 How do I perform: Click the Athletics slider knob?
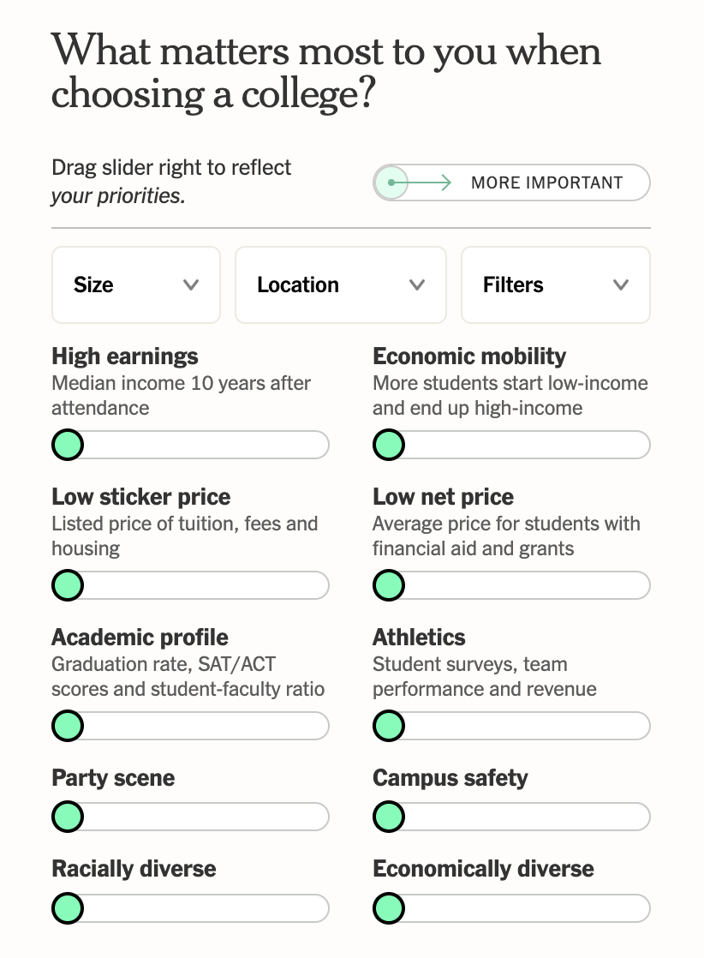coord(389,726)
